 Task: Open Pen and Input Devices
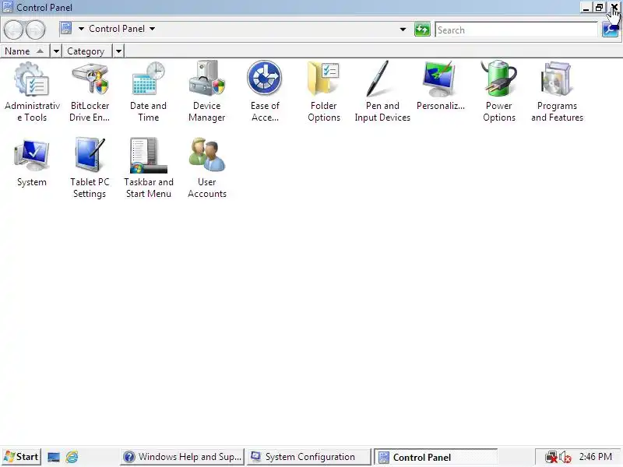pos(382,91)
